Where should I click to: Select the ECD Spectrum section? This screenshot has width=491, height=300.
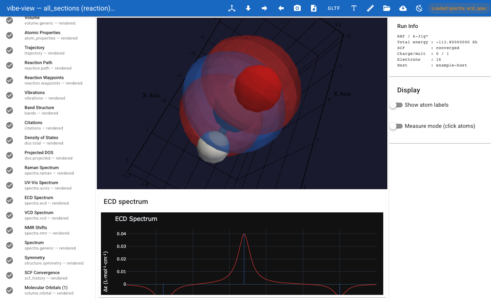[48, 200]
